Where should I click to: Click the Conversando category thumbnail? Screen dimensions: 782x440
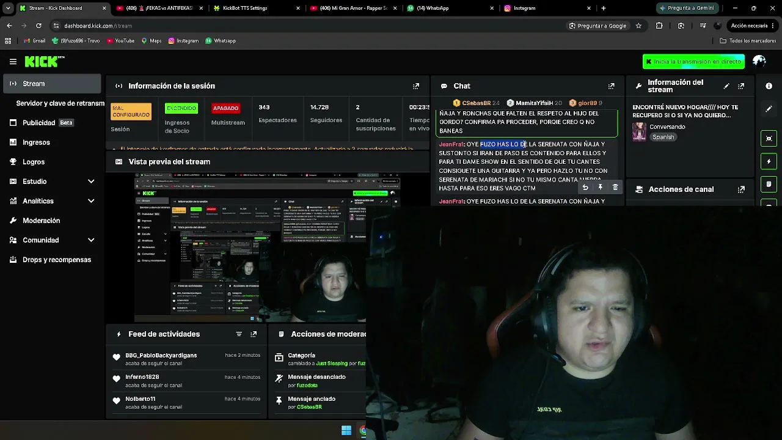[x=639, y=131]
